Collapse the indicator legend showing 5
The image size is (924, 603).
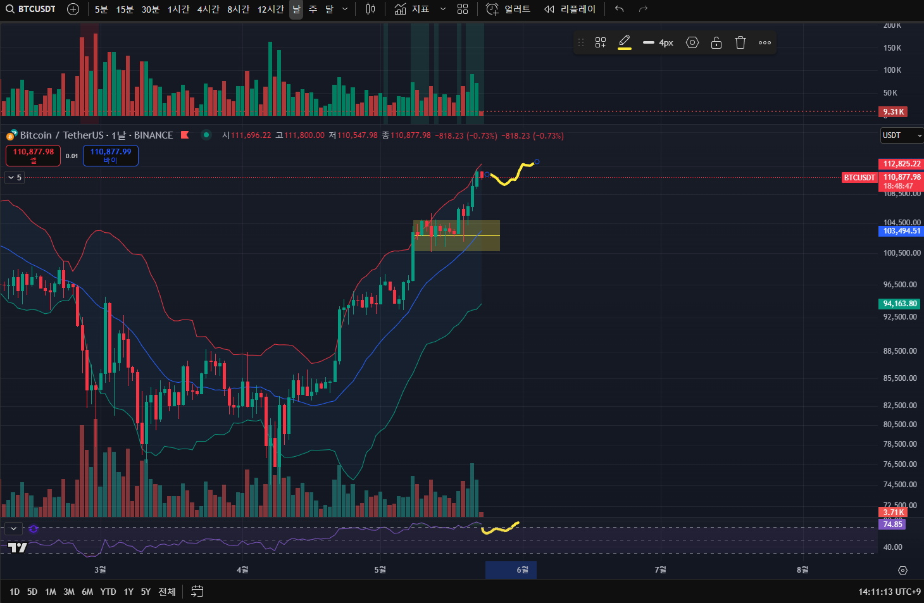click(x=15, y=178)
